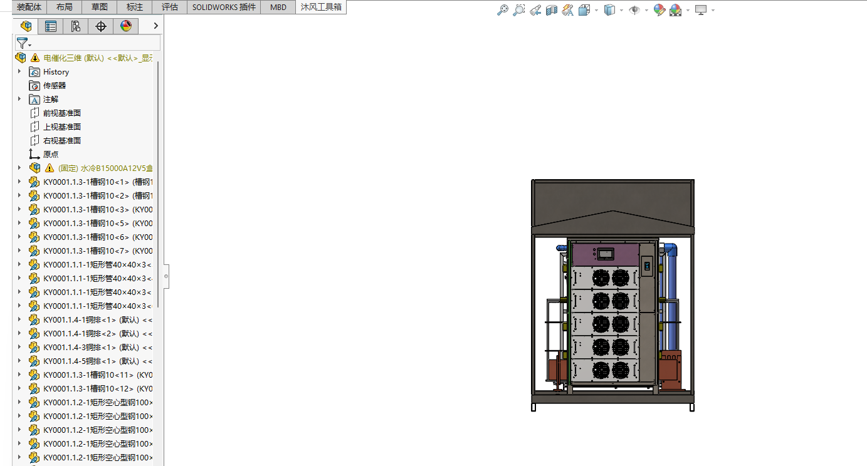Switch to the FeatureManager design tree tab
This screenshot has height=466, width=867.
(x=26, y=26)
